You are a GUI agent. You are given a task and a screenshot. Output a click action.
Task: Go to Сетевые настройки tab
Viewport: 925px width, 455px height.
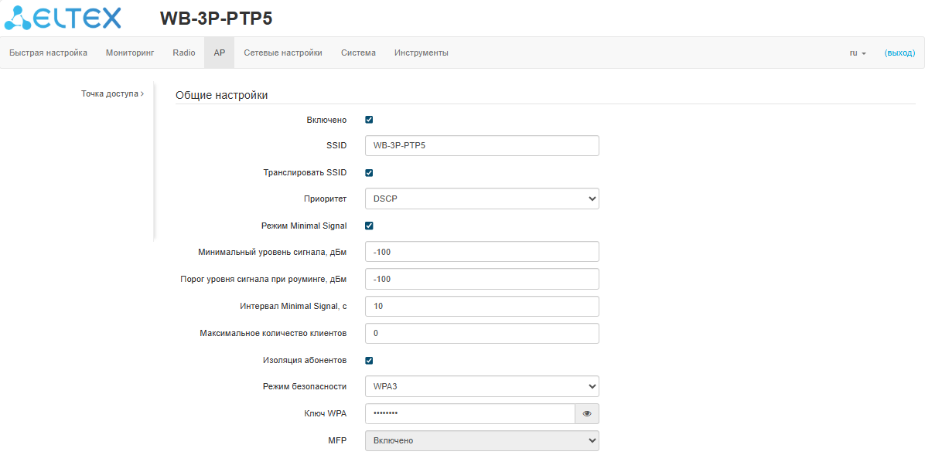coord(283,53)
